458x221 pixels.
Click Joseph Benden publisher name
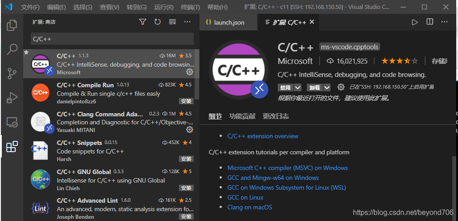[x=75, y=217]
